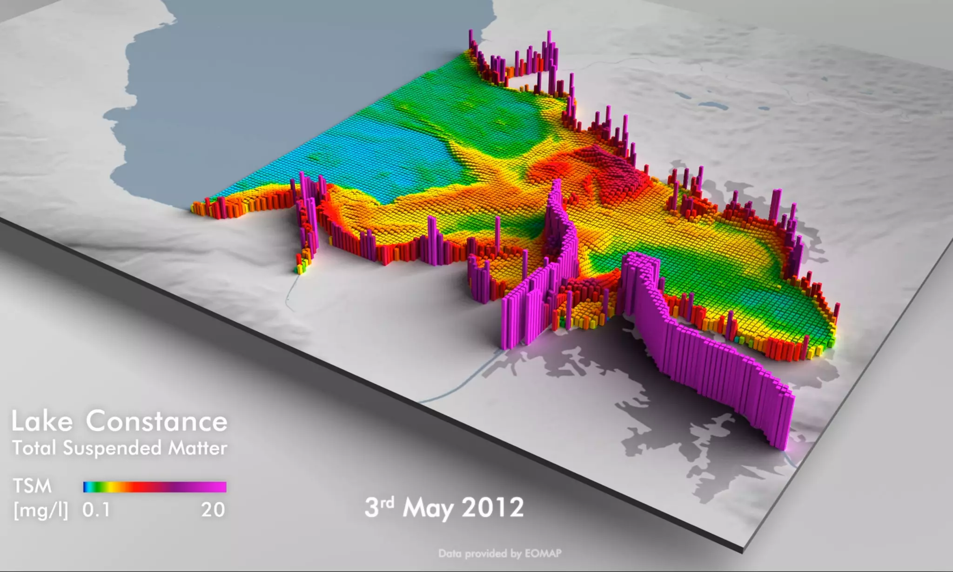Click the 20 maximum legend value
The height and width of the screenshot is (572, 953).
tap(213, 511)
